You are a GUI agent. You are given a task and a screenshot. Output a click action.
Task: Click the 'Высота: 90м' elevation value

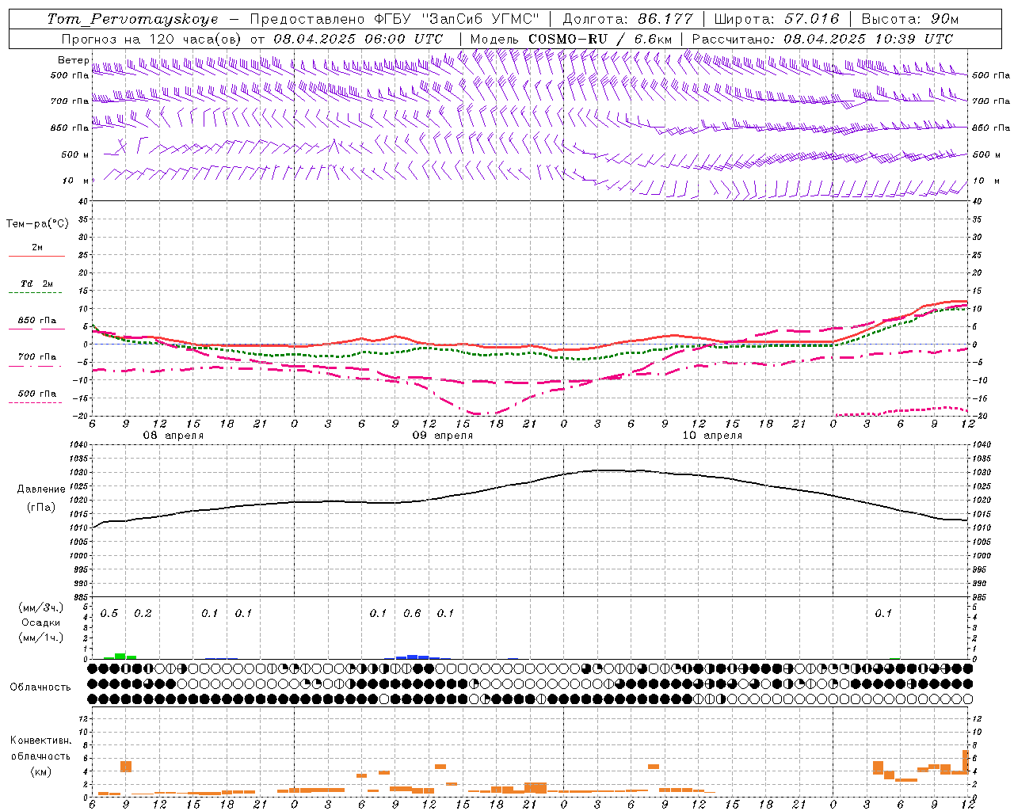click(909, 19)
